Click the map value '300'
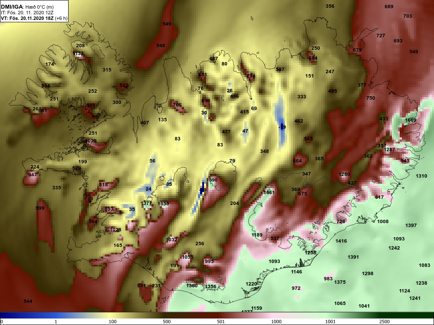Screen dimensions: 434x325 [117, 102]
